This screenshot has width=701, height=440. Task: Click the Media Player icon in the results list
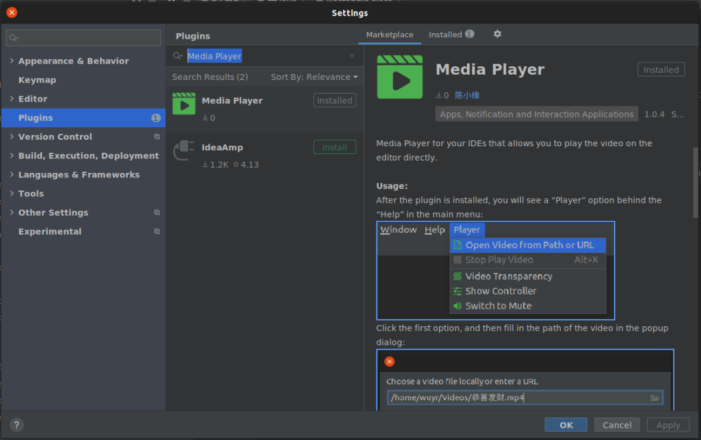184,103
